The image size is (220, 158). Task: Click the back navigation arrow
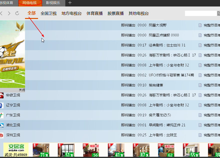click(2, 13)
